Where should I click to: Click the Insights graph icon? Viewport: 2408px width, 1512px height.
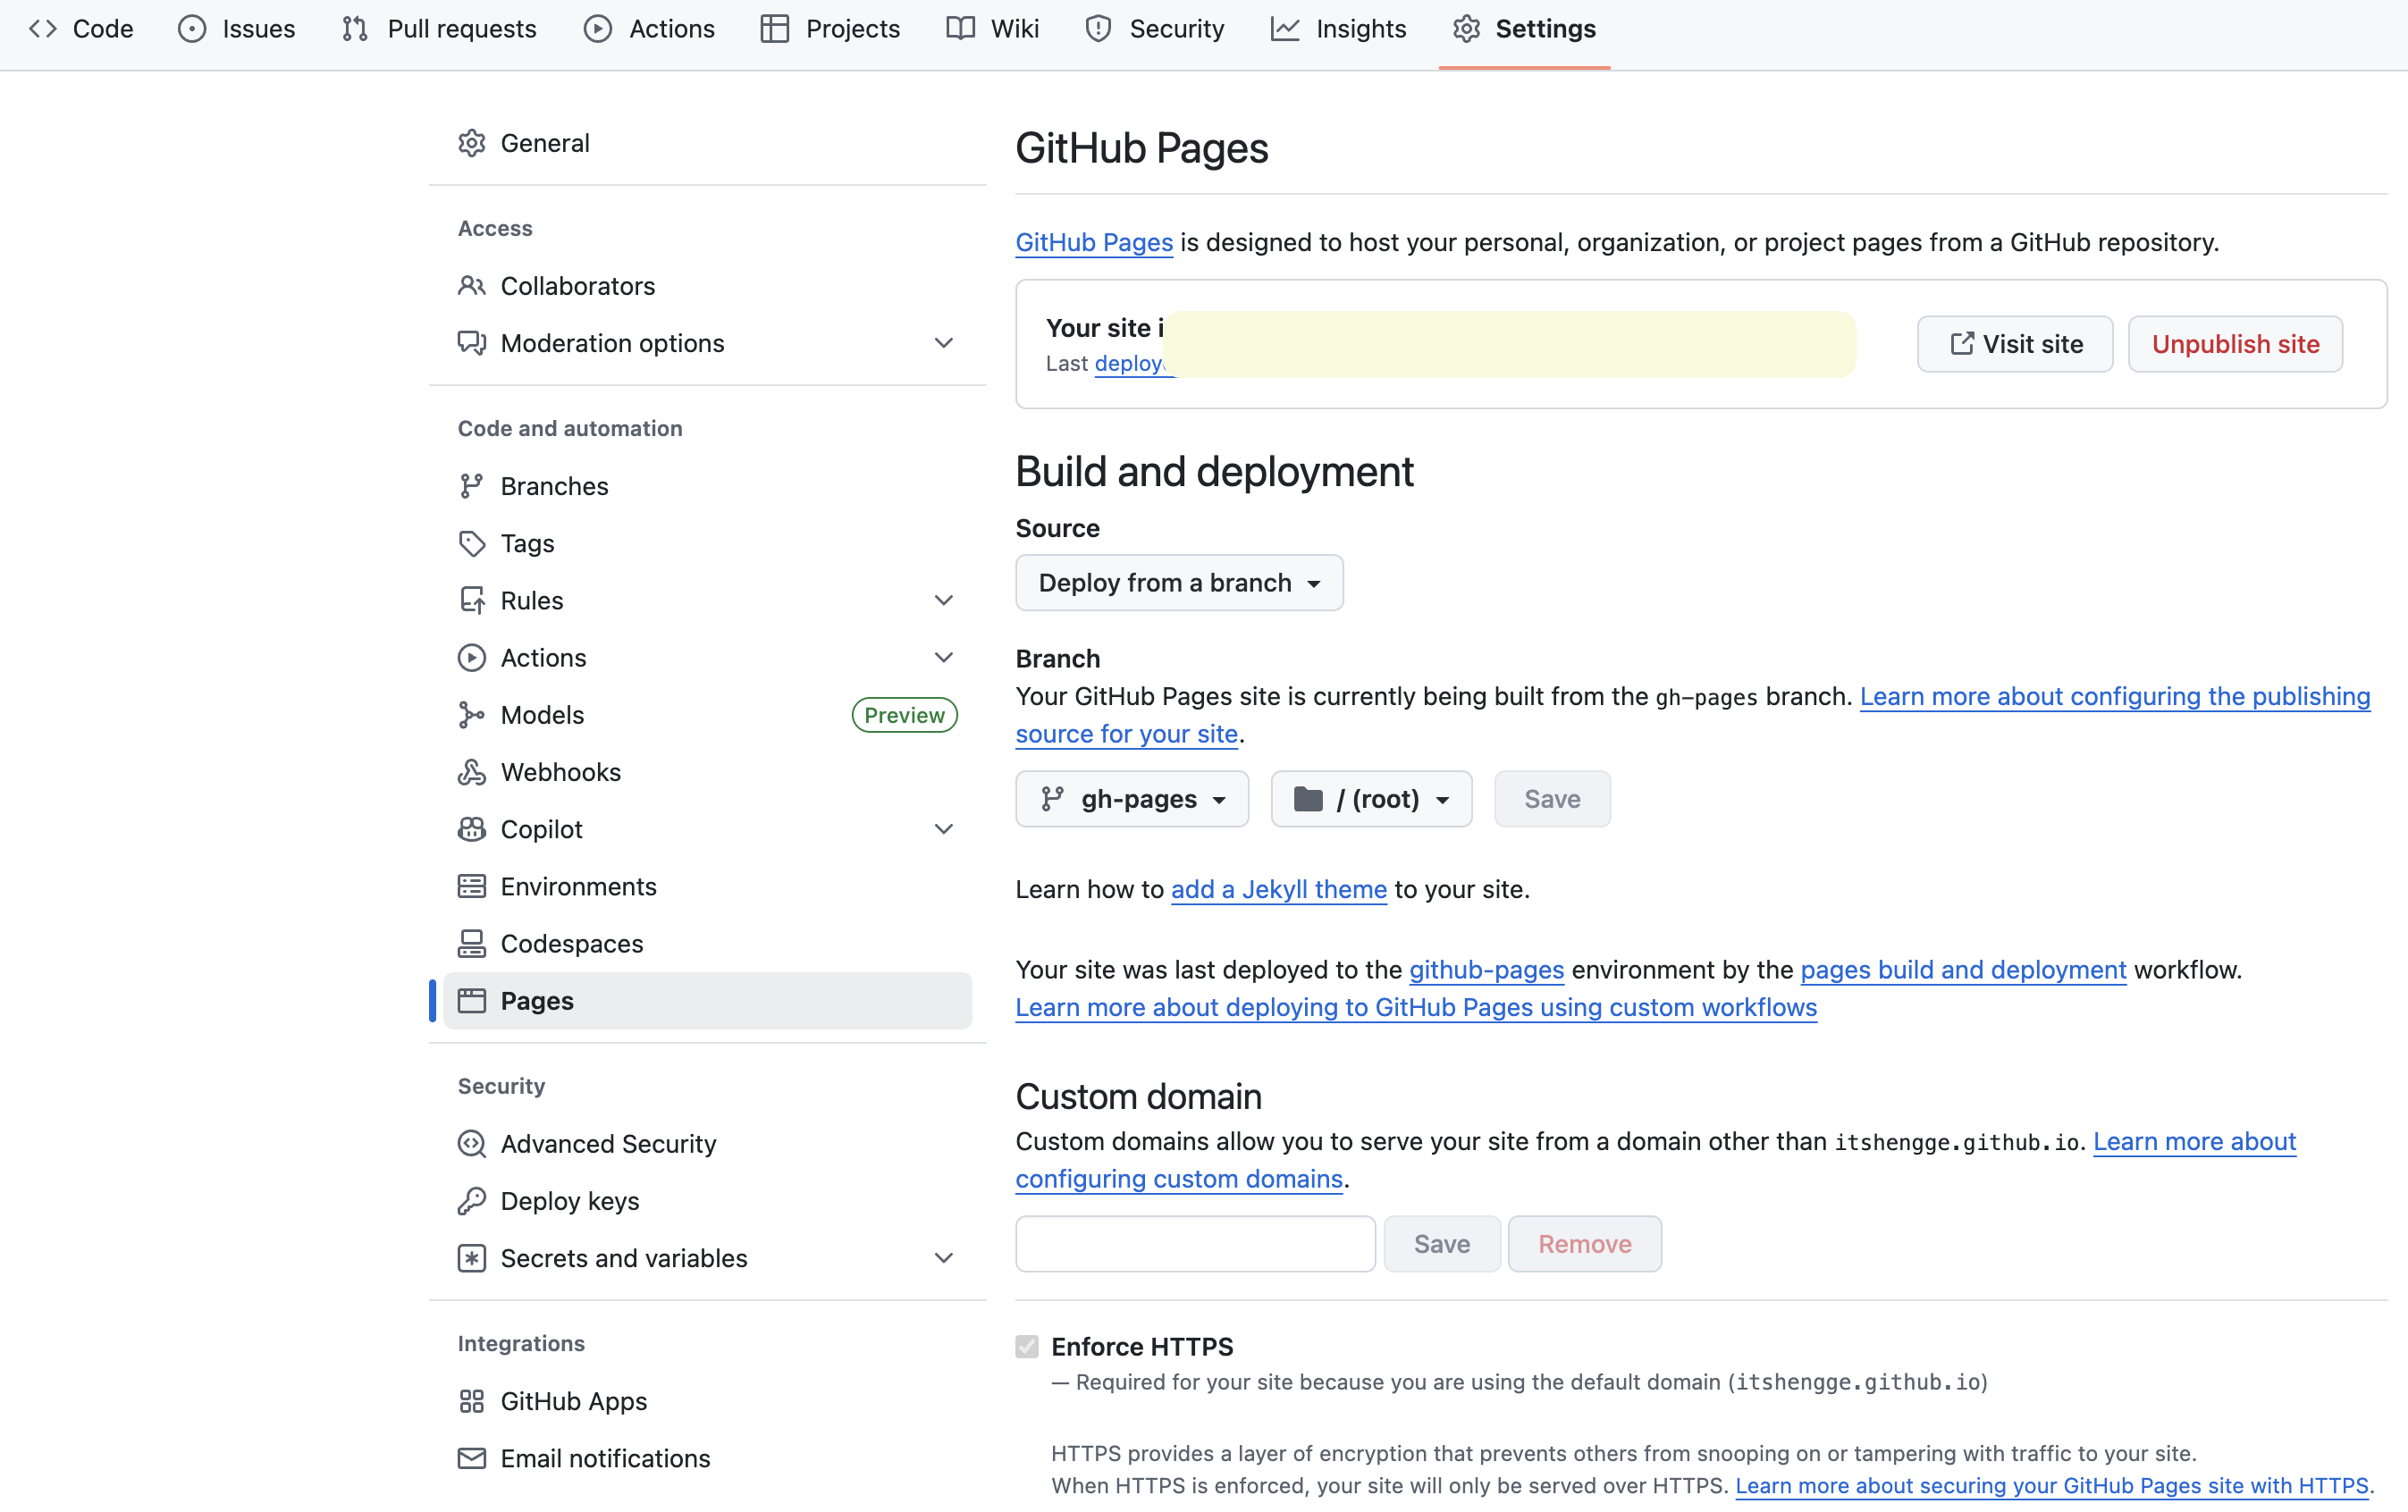[x=1285, y=29]
